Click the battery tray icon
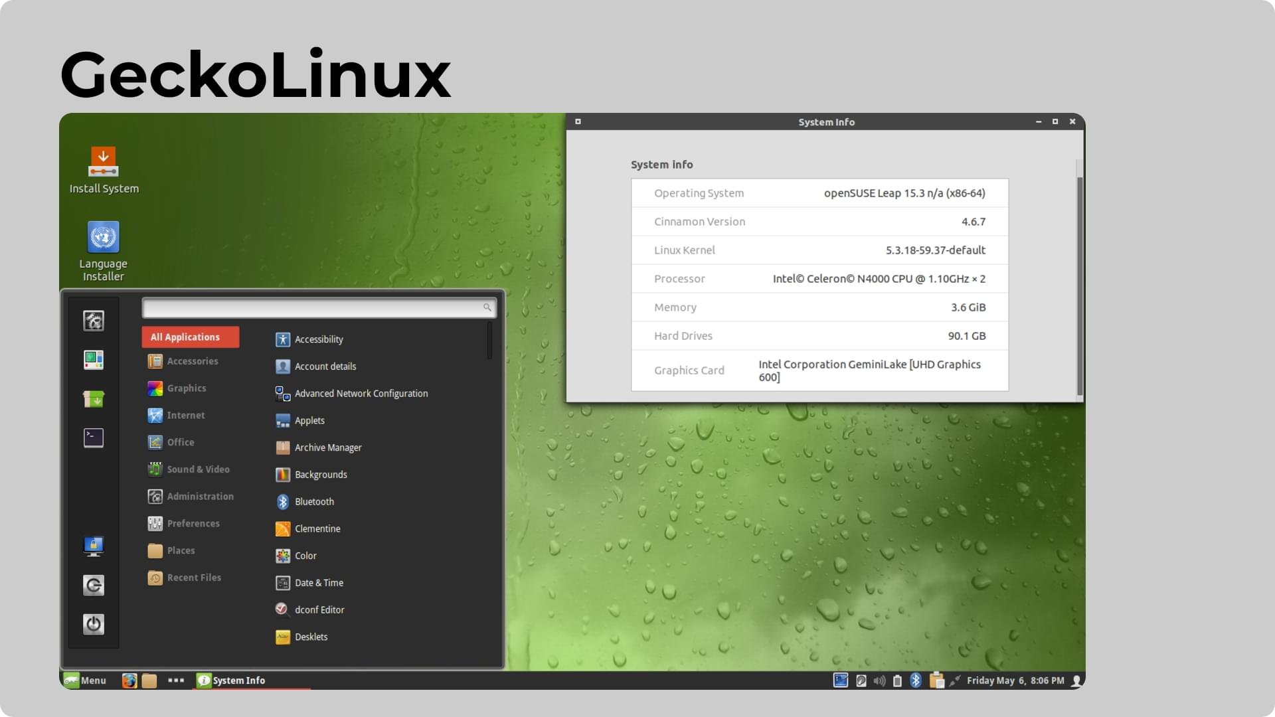This screenshot has height=717, width=1275. tap(897, 680)
